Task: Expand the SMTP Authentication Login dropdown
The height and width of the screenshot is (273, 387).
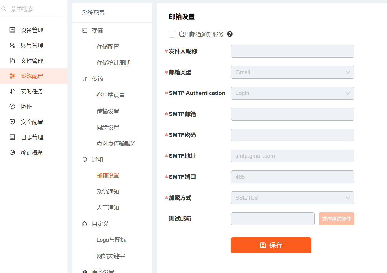Action: (x=292, y=93)
